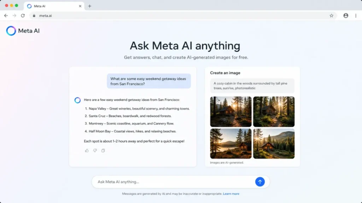Click the Meta AI avatar beside the response

[77, 100]
